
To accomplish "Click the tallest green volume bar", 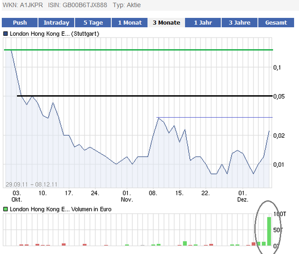I will pos(269,231).
